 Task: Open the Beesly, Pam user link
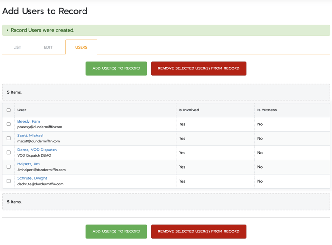click(x=28, y=121)
